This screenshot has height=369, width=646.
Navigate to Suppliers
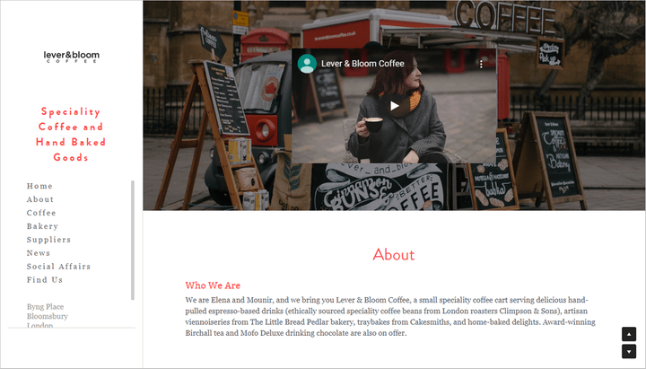coord(48,240)
